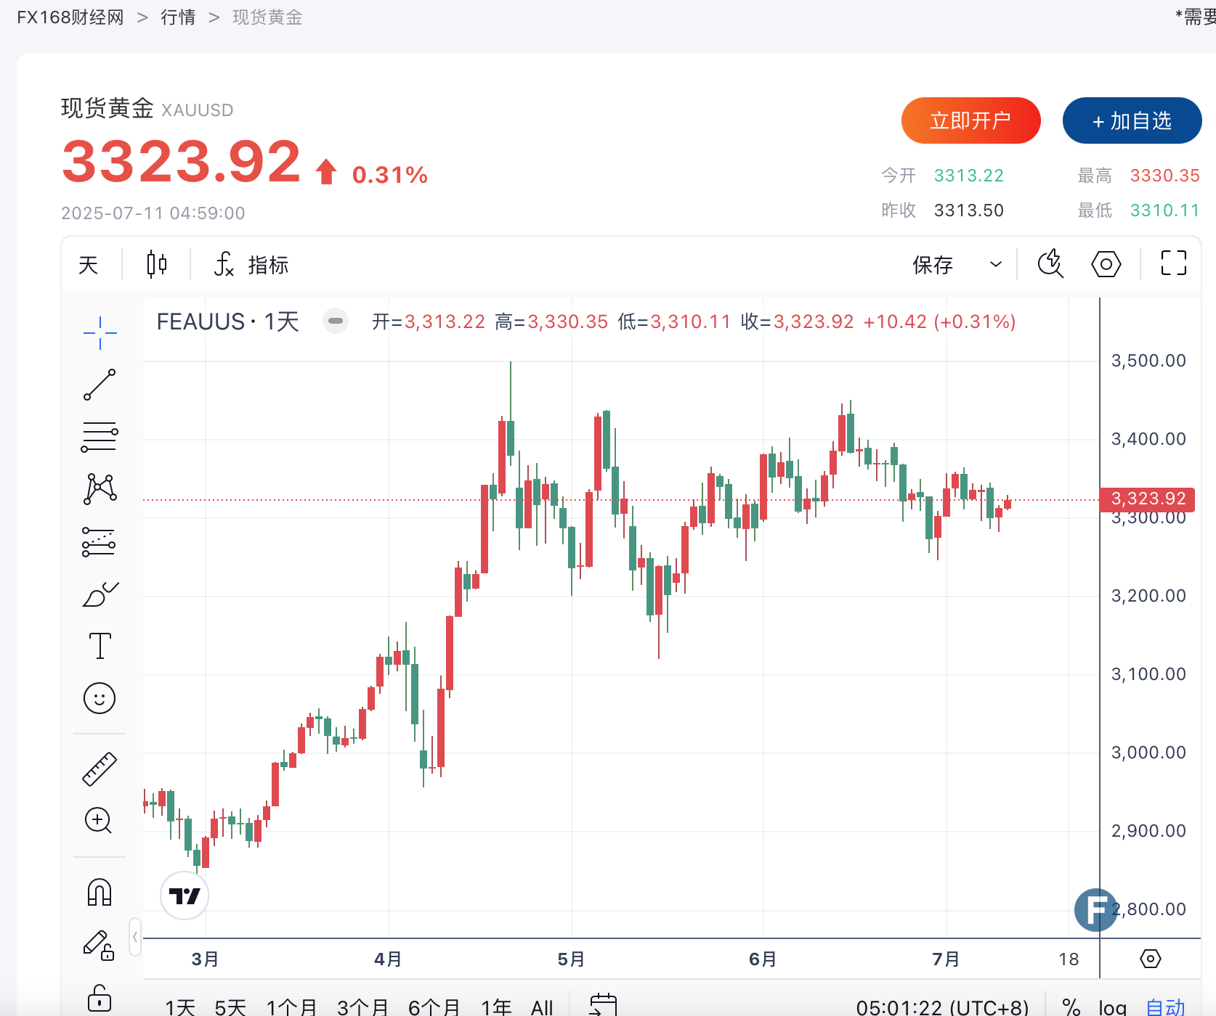The image size is (1216, 1016).
Task: Collapse the FEAUUS legend with minus button
Action: 336,321
